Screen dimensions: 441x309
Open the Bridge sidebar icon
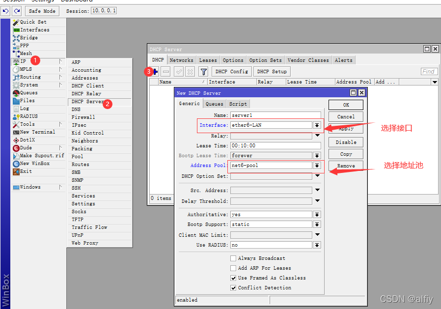pos(16,38)
